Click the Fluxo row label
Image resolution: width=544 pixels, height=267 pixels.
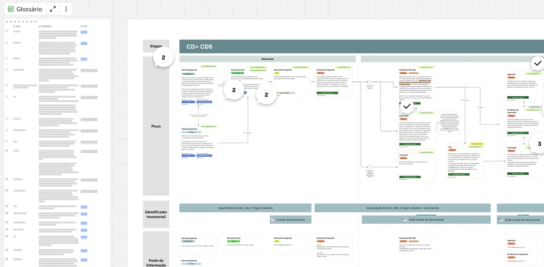point(156,126)
